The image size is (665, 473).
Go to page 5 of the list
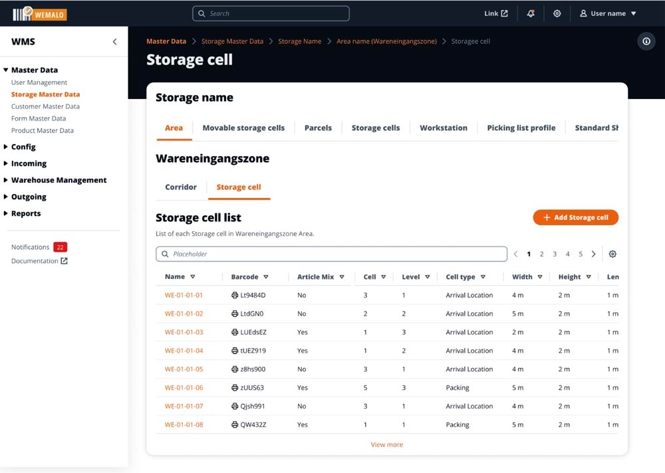coord(581,254)
